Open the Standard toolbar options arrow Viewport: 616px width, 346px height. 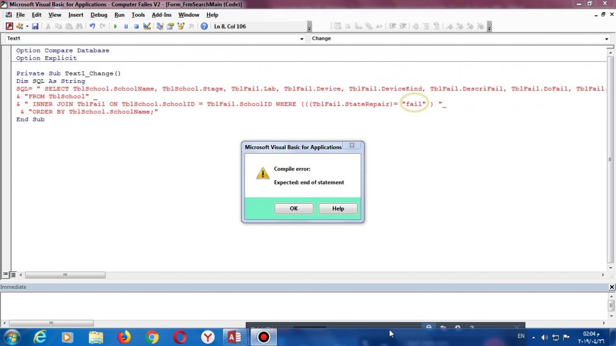coord(310,27)
